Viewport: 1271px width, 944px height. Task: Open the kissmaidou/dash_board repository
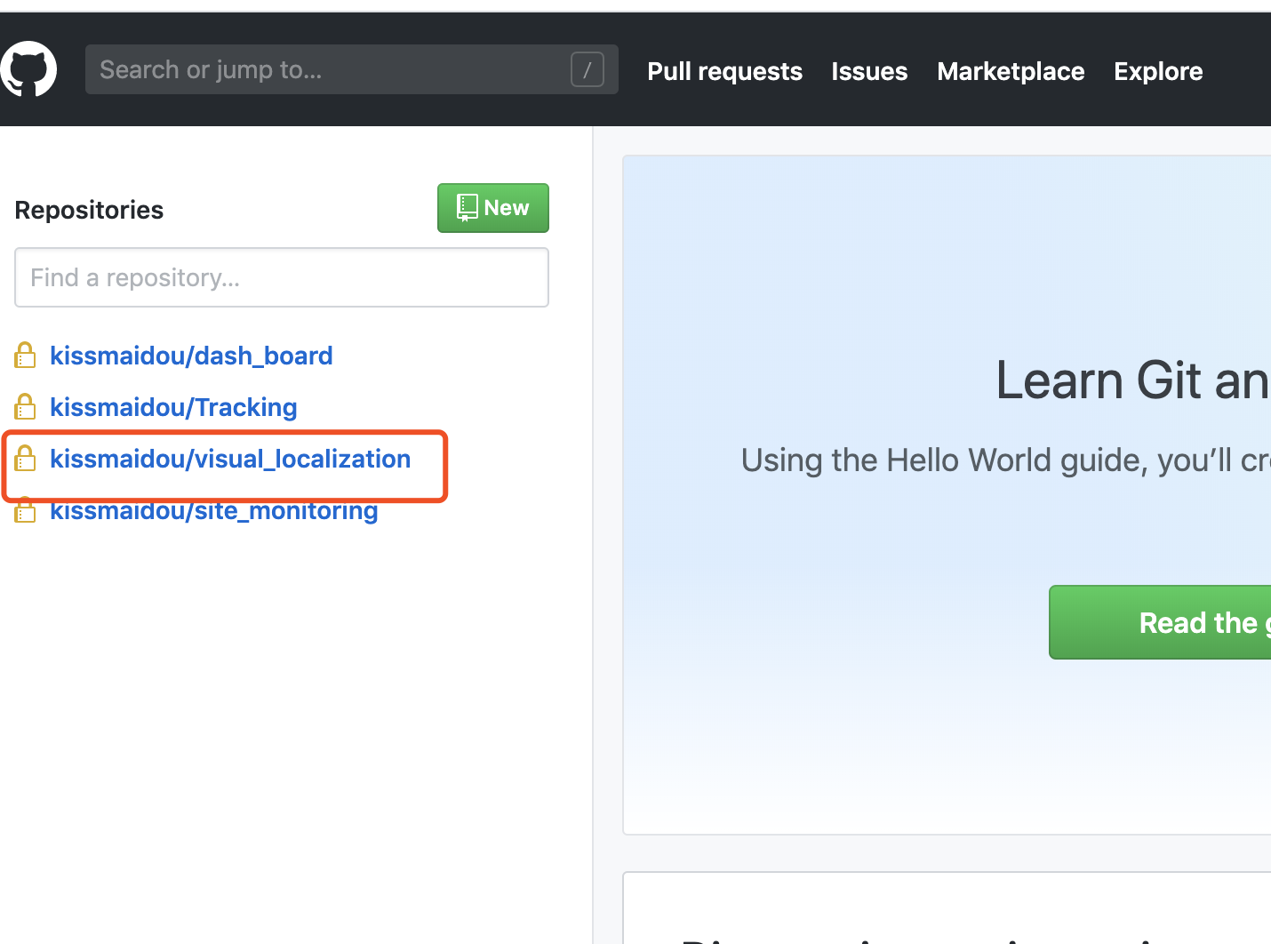pos(191,356)
